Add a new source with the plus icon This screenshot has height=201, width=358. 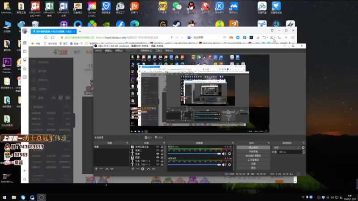(x=133, y=169)
